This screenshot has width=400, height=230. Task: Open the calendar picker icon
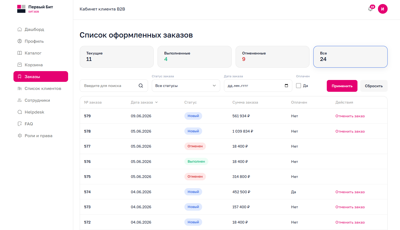(286, 86)
